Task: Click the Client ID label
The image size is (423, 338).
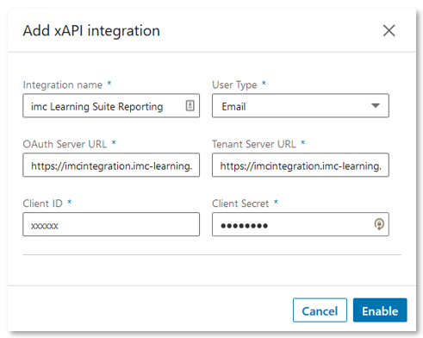Action: point(42,203)
